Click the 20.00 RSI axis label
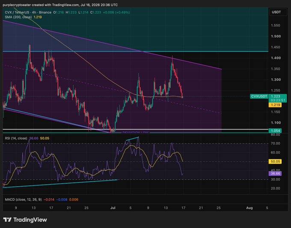Image resolution: width=291 pixels, height=228 pixels. [x=276, y=188]
